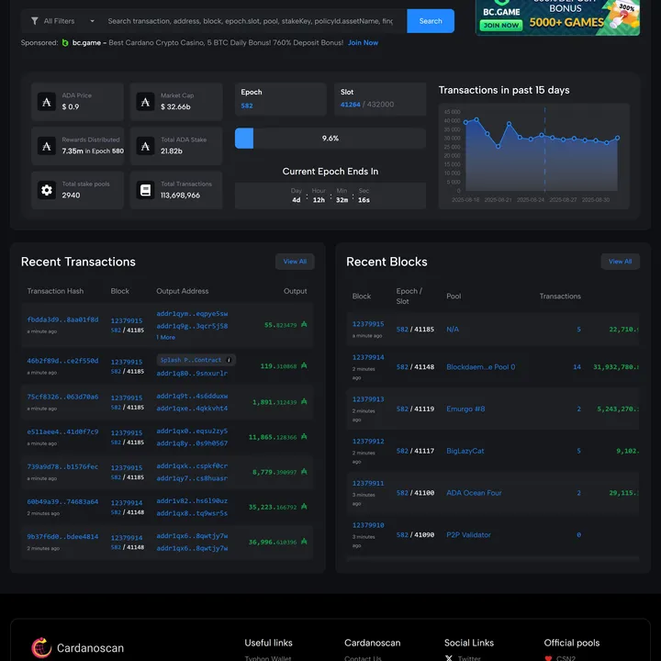Expand the '1 More' output addresses
The width and height of the screenshot is (661, 661).
[x=166, y=337]
